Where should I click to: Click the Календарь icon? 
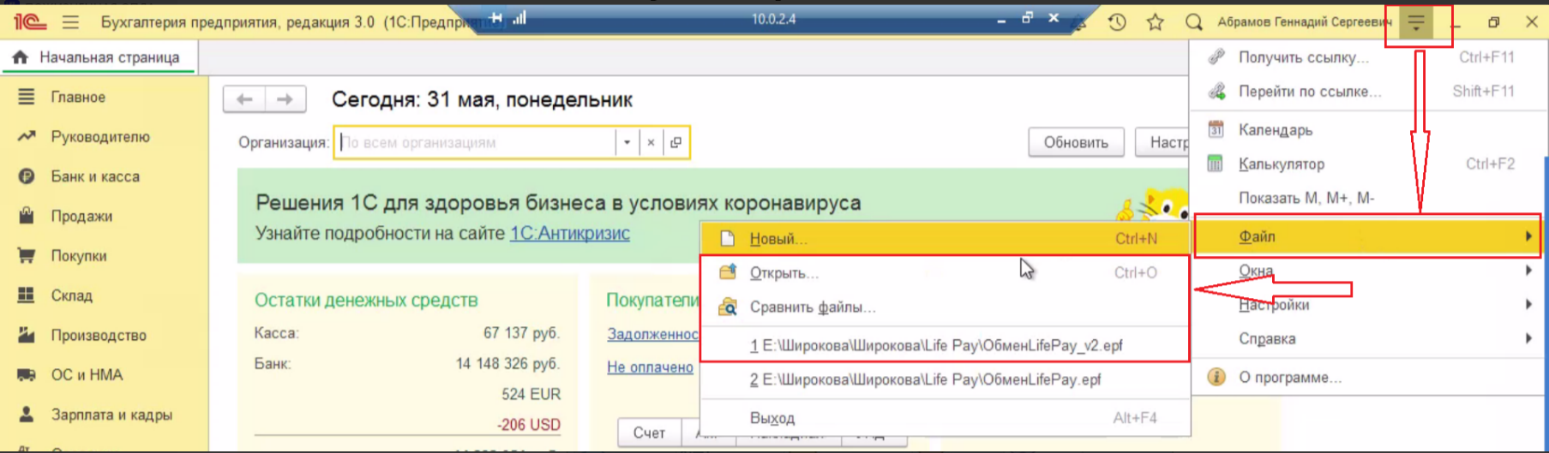click(x=1216, y=129)
